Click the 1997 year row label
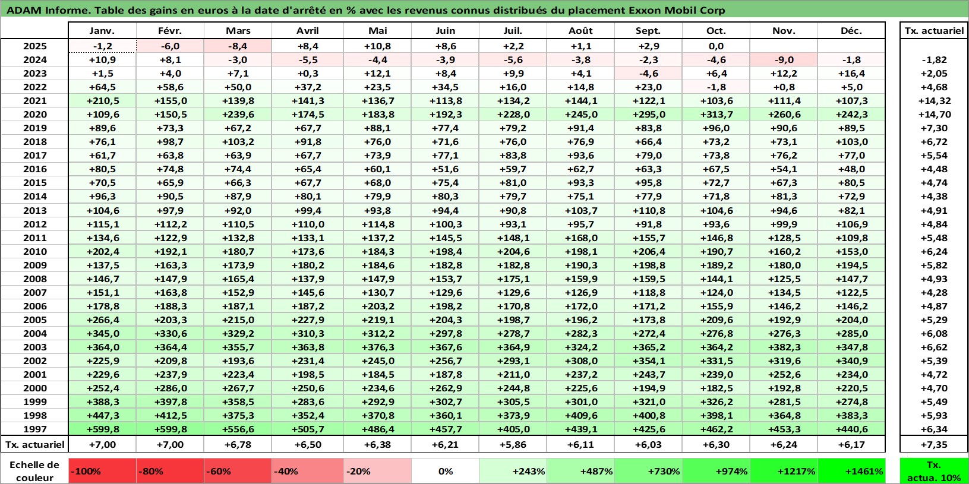 click(x=34, y=429)
